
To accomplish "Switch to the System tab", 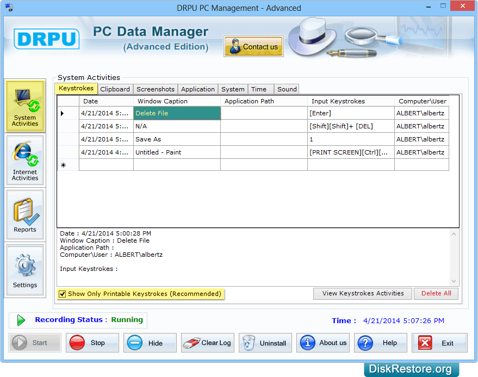I will click(x=233, y=89).
